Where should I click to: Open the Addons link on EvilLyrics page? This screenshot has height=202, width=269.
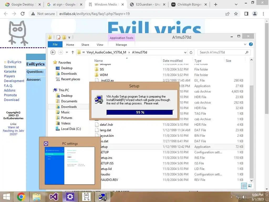[x=10, y=90]
